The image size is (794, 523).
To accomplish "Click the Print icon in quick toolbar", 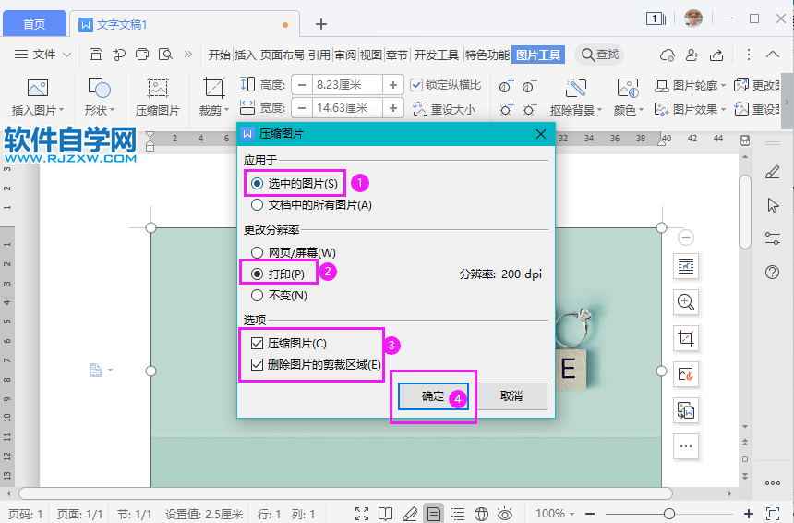I will [142, 55].
